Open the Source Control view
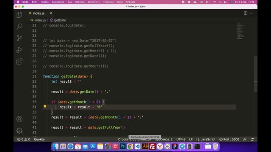 [19, 38]
